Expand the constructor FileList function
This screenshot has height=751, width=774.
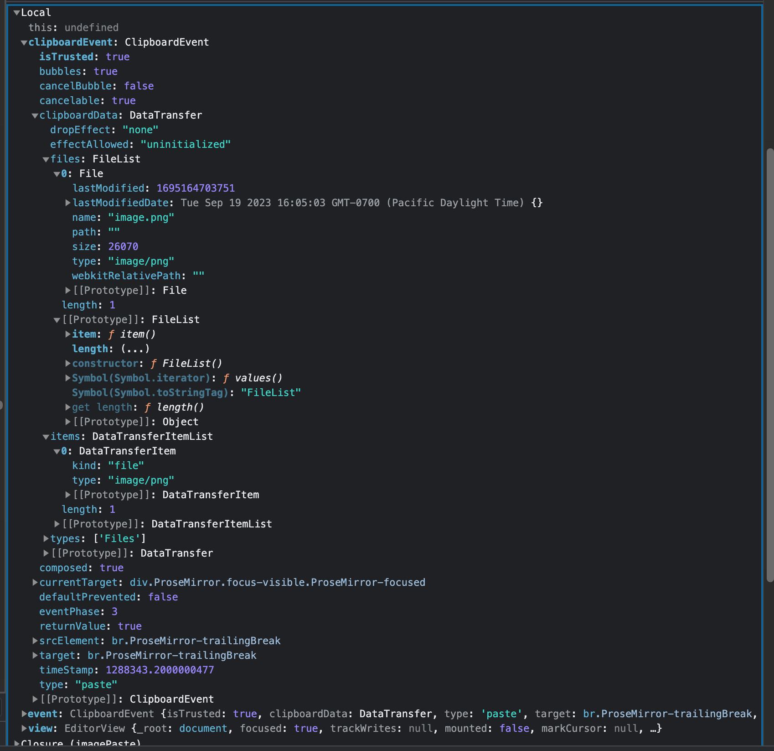coord(67,363)
